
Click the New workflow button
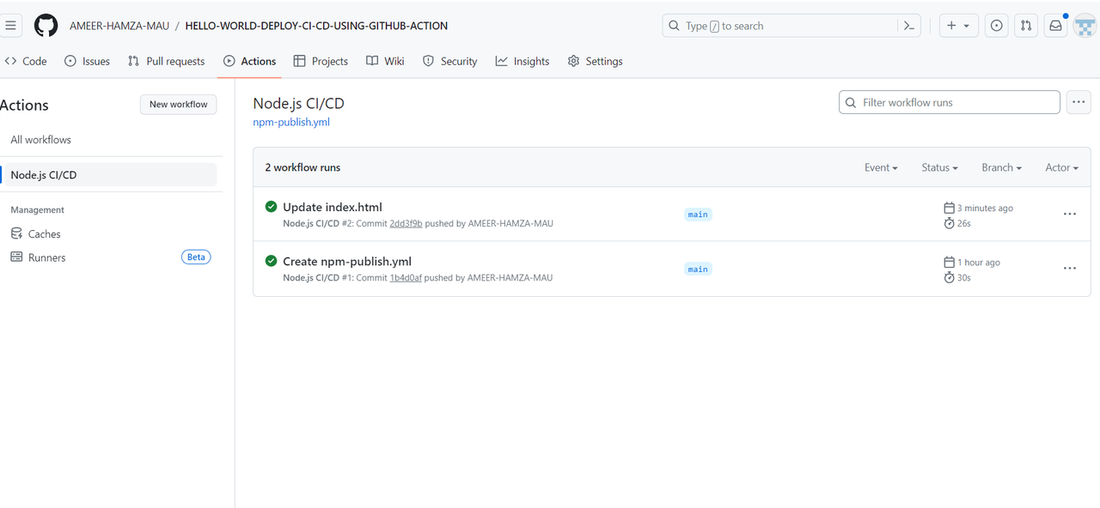(179, 104)
